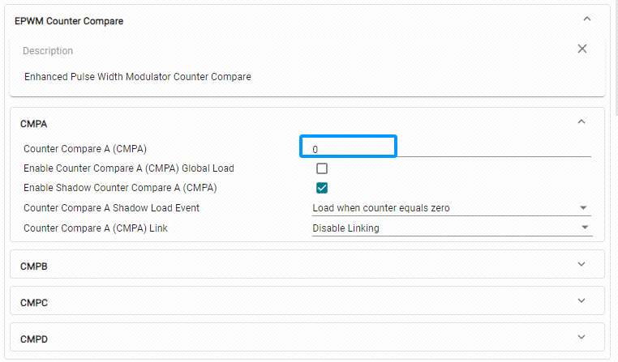Select 'Load when counter equals zero' combo box

pos(452,208)
